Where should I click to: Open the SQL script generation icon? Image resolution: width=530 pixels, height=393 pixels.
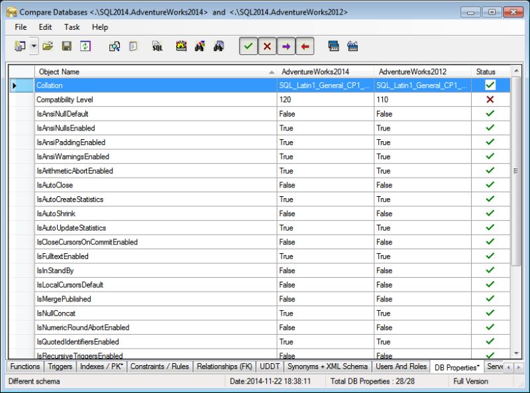click(156, 46)
